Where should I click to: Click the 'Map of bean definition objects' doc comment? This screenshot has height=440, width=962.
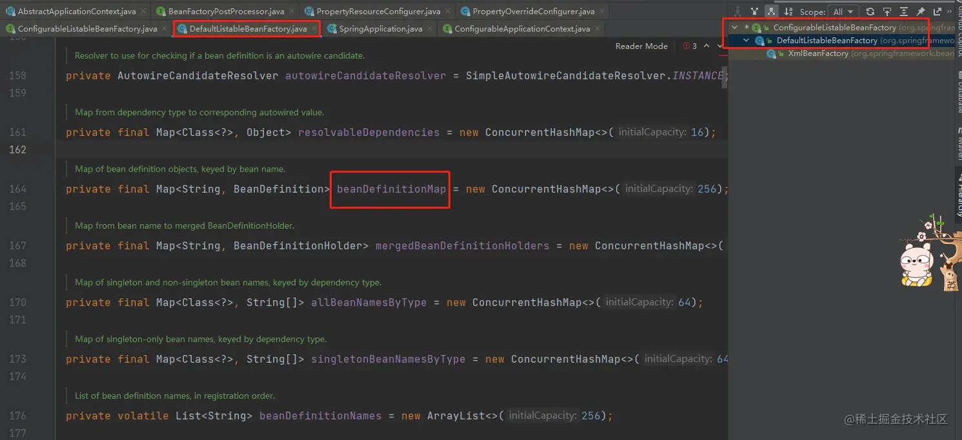(180, 169)
